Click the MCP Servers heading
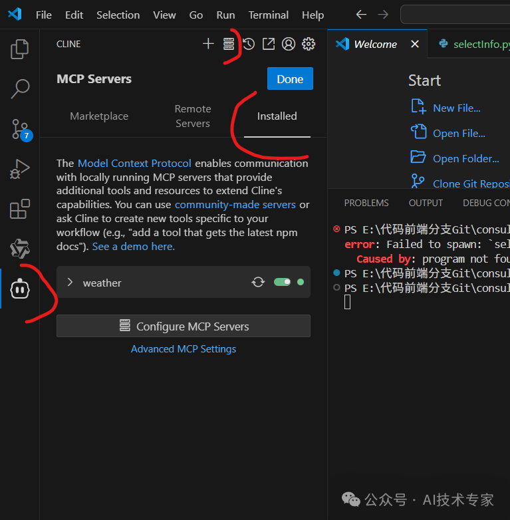510x520 pixels. click(94, 79)
